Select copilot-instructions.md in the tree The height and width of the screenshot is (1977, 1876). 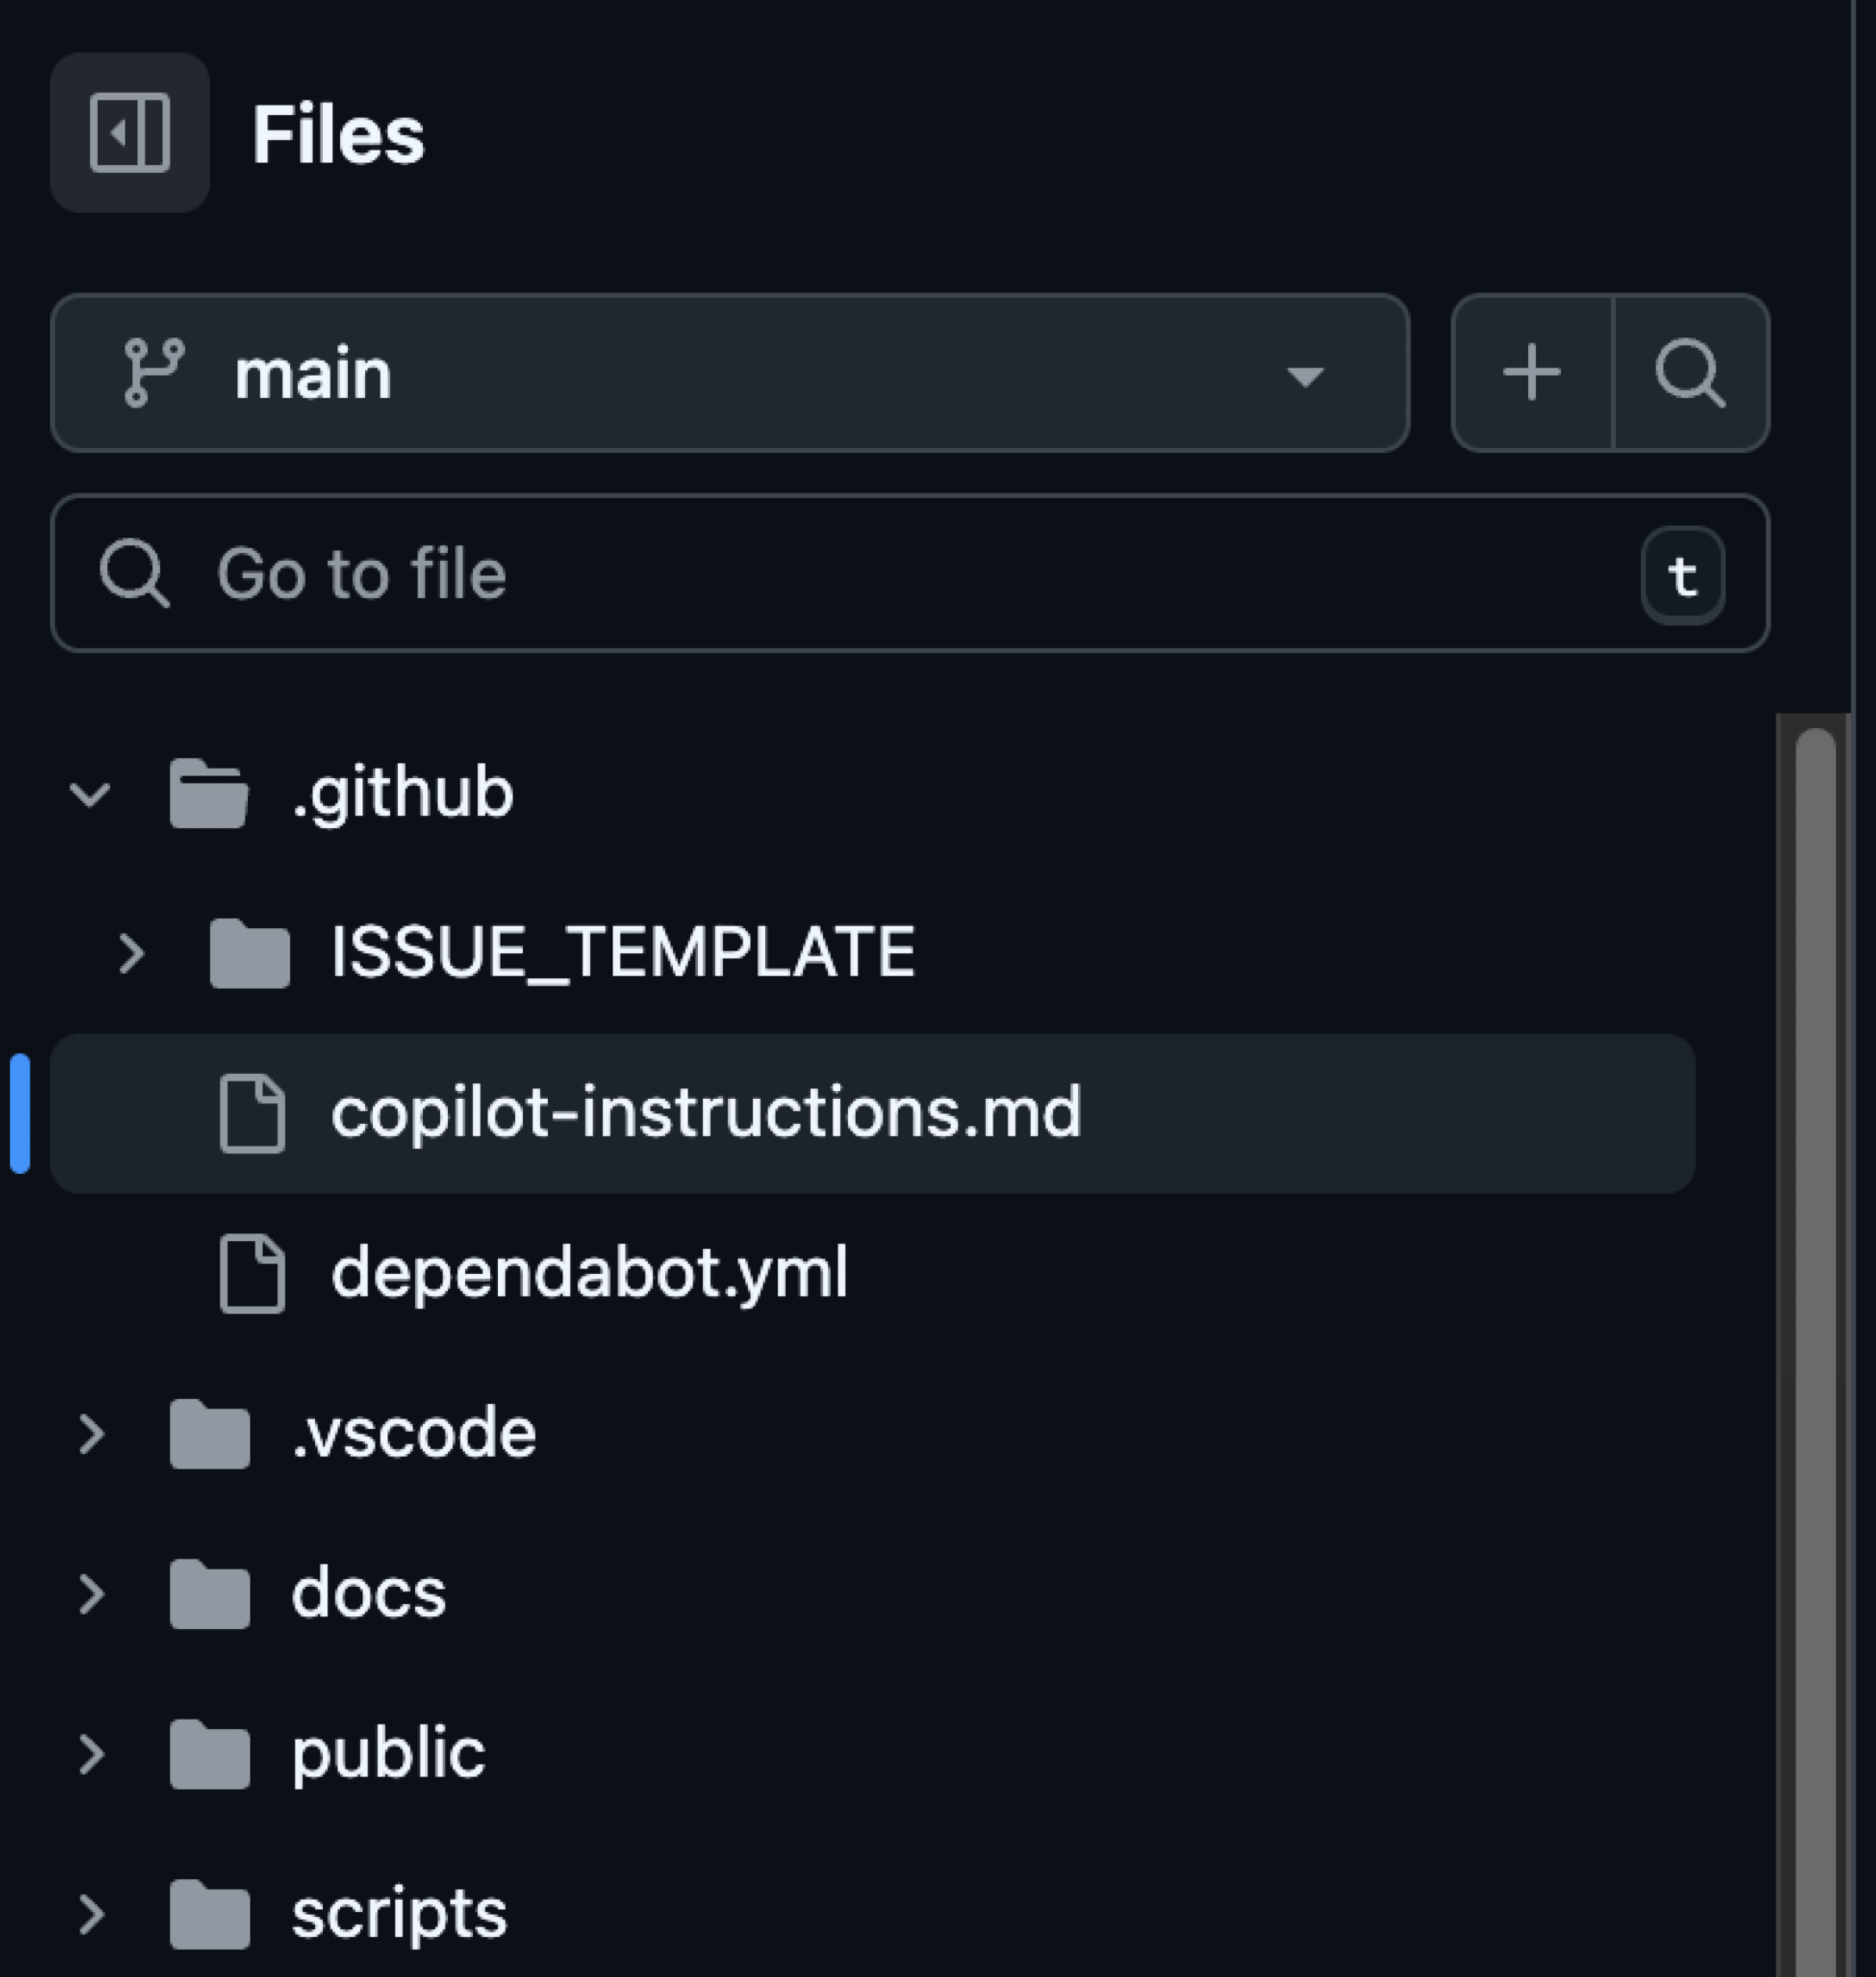click(x=705, y=1113)
